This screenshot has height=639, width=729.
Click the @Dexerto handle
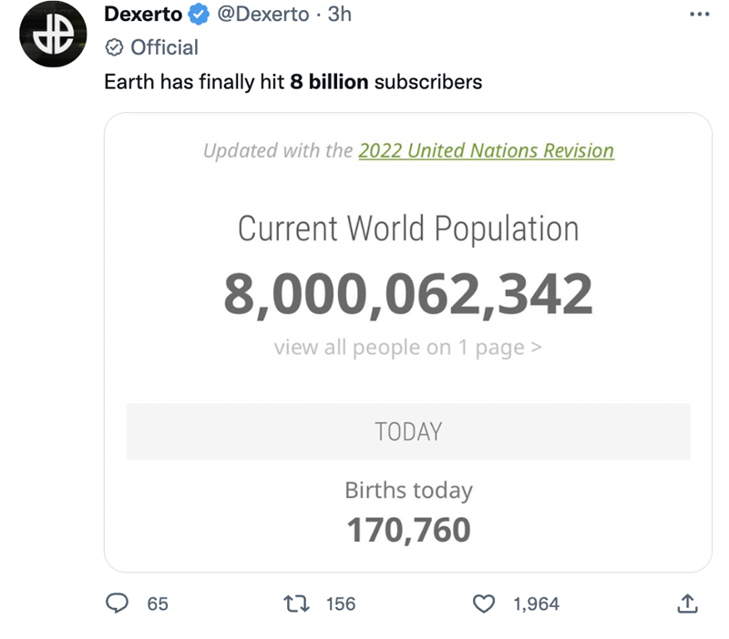tap(263, 15)
